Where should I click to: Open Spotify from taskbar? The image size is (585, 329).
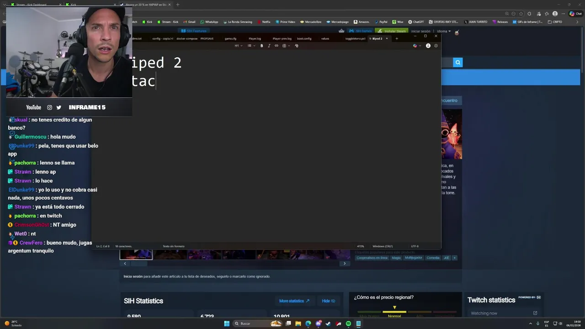pos(348,324)
